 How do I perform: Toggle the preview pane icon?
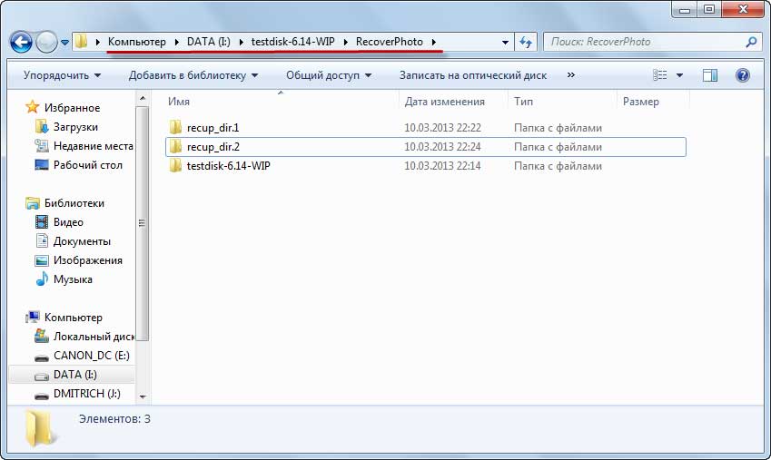pos(710,75)
